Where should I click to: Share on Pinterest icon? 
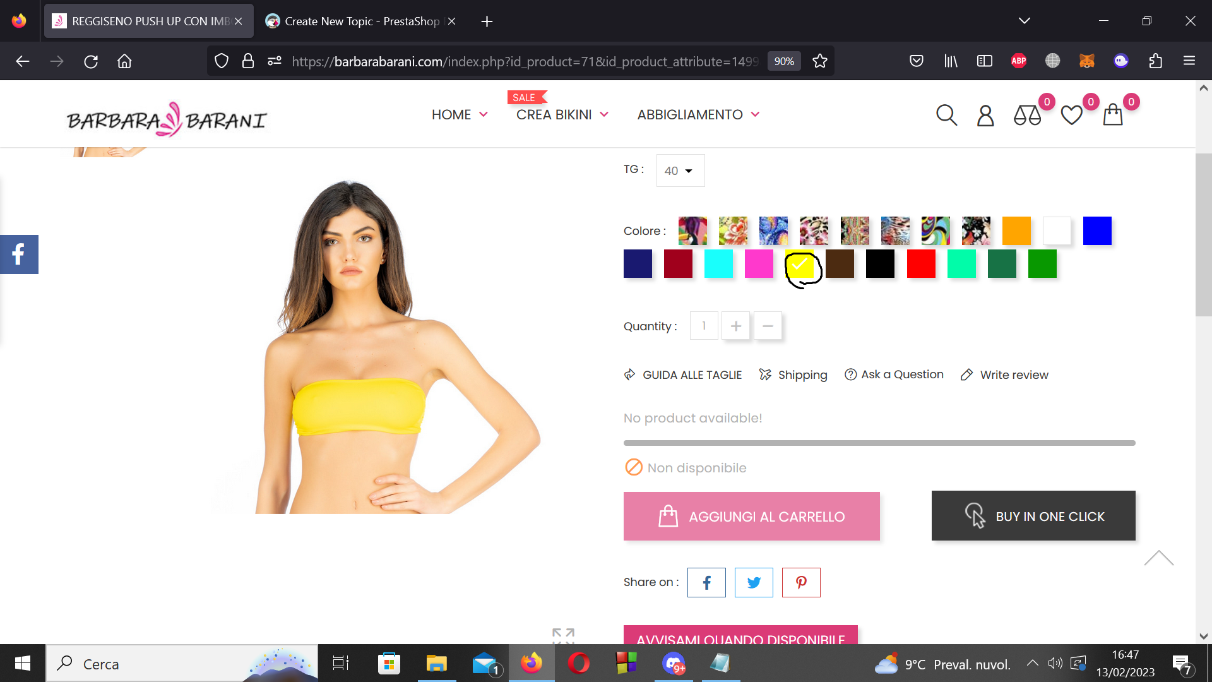[x=801, y=582]
